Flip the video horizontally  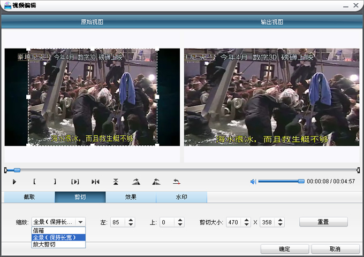(x=95, y=182)
